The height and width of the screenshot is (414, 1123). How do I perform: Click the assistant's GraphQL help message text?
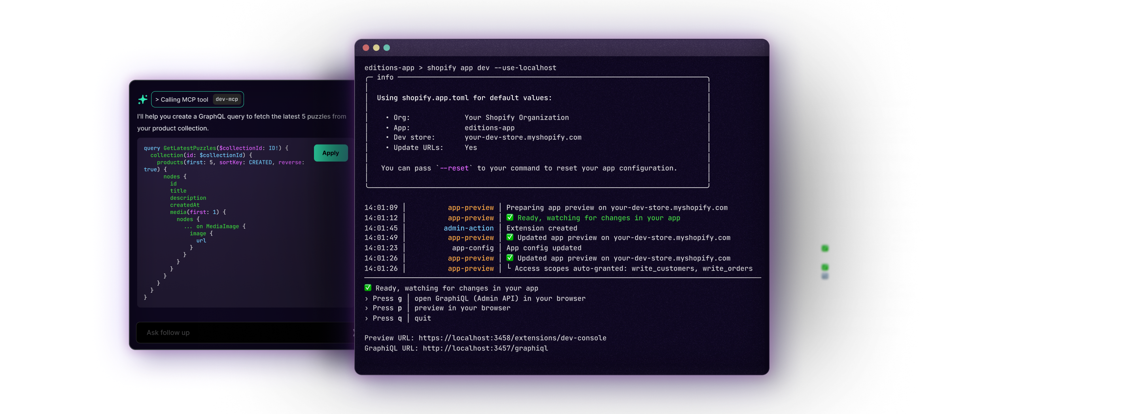242,122
